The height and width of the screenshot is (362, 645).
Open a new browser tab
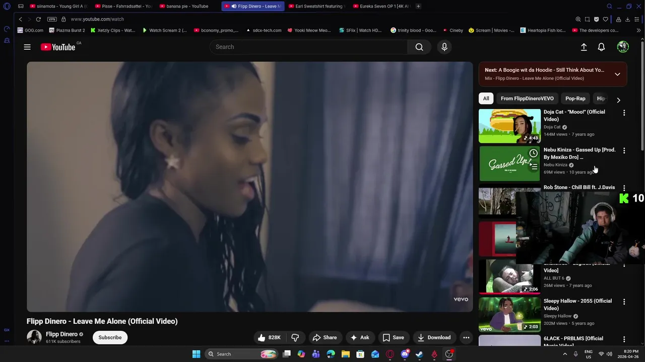418,6
